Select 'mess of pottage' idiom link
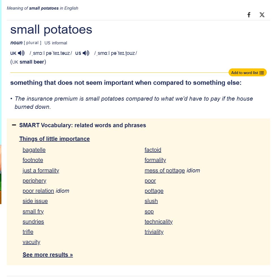 (165, 170)
